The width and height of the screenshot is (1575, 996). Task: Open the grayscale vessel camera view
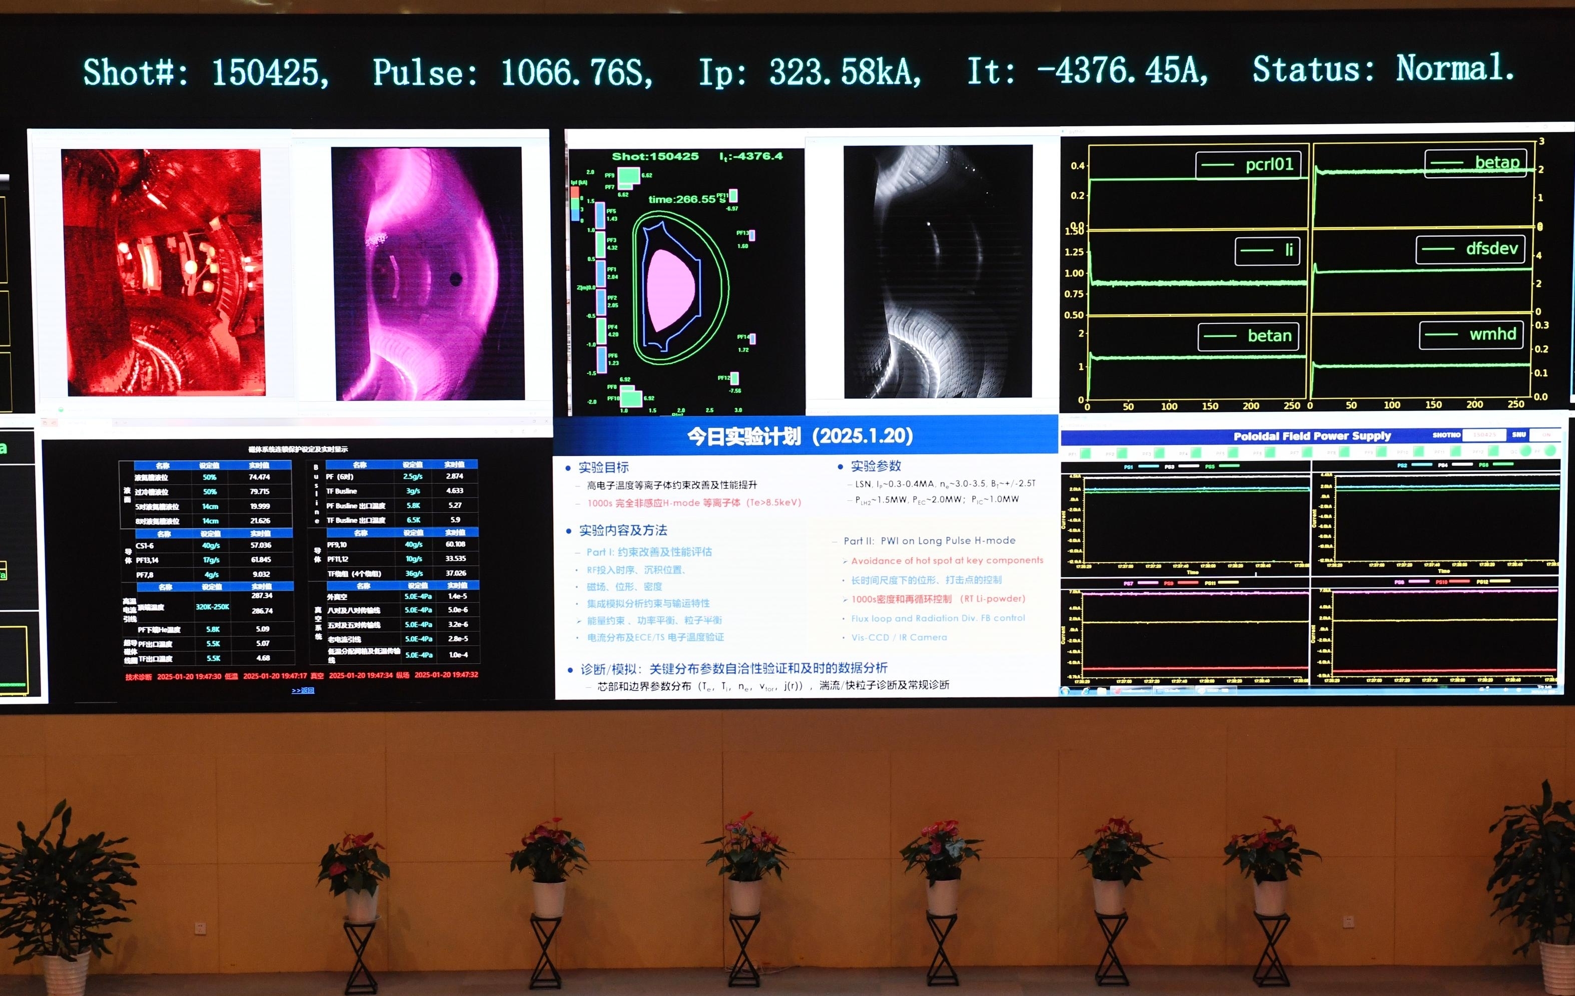938,272
